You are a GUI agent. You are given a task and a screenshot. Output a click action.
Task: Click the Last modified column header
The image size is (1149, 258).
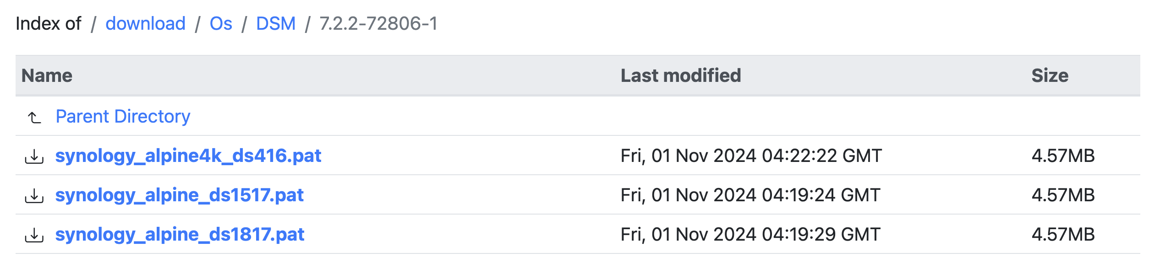point(681,75)
